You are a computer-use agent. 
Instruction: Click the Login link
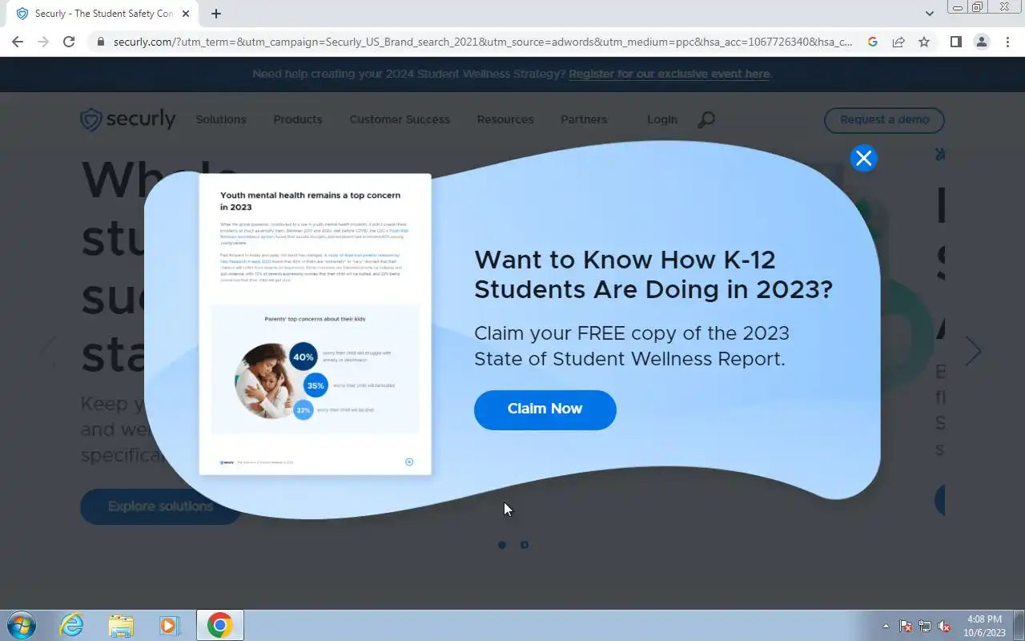point(662,119)
